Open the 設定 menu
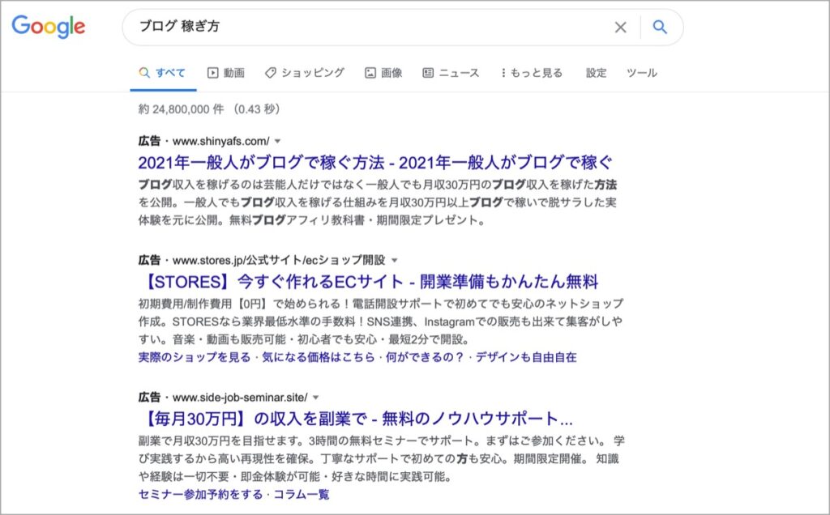 click(596, 73)
